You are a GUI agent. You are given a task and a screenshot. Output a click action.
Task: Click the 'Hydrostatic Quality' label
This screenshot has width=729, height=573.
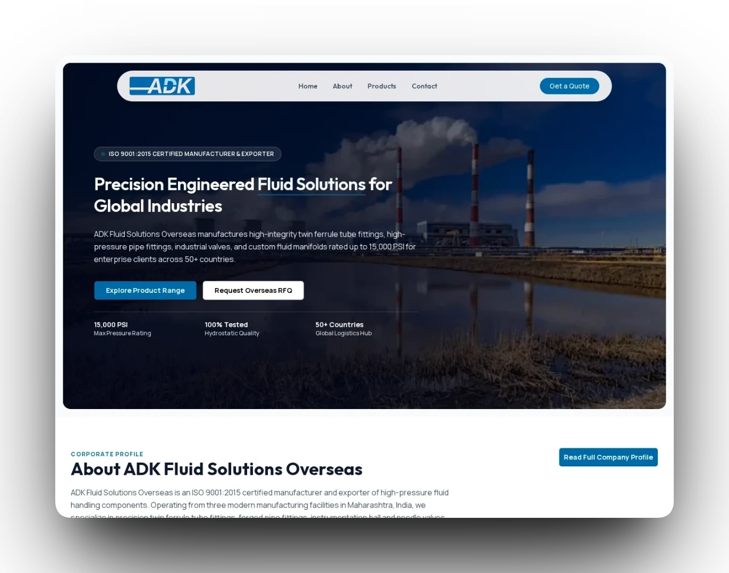coord(232,333)
